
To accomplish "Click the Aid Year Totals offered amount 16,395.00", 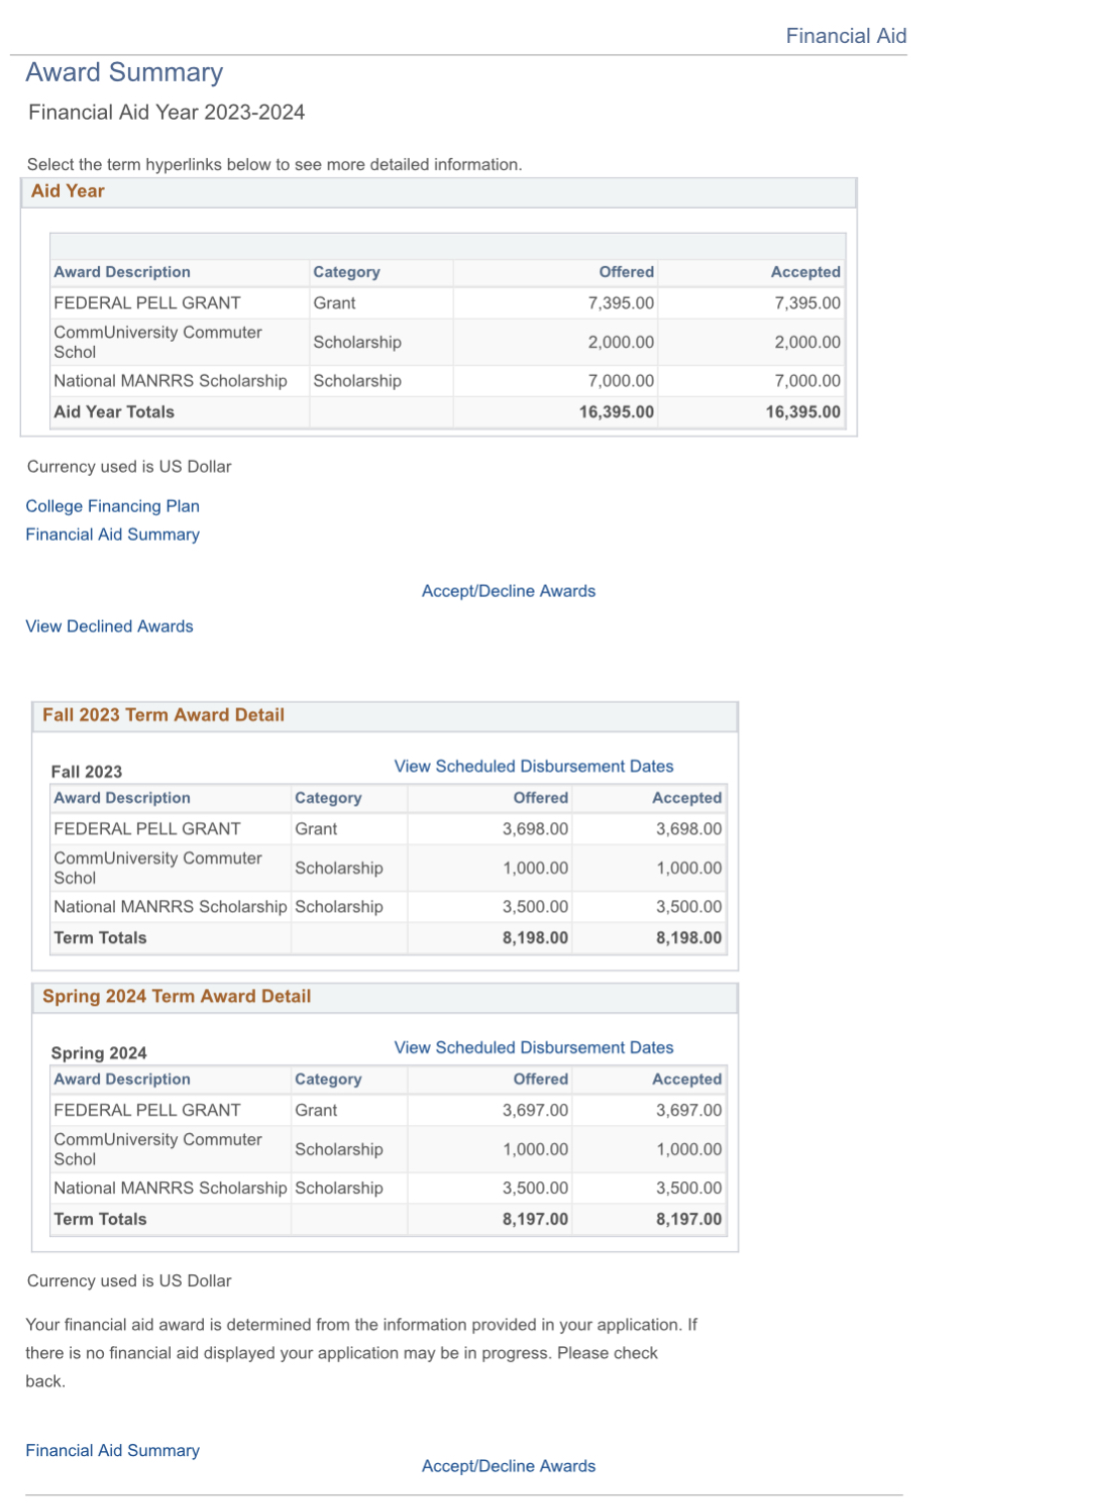I will coord(616,412).
